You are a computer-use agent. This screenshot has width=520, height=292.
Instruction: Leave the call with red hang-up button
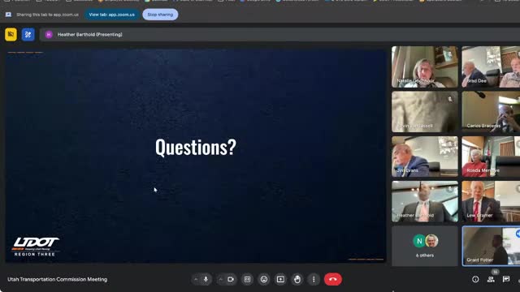pos(333,279)
